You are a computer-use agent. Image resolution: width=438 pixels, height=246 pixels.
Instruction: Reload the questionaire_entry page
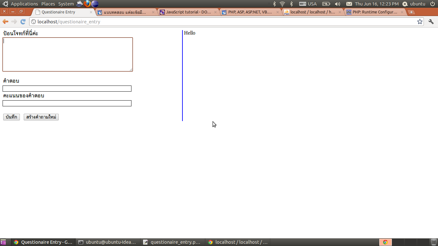[23, 21]
